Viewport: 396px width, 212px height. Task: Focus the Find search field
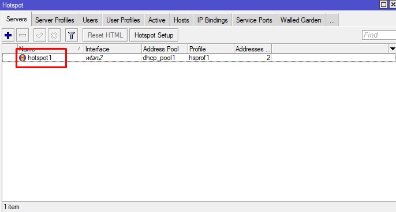click(379, 35)
